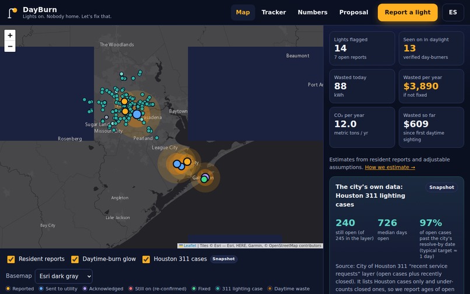Click the Wasted so far $609 card
Screen dimensions: 470x294
tap(432, 127)
